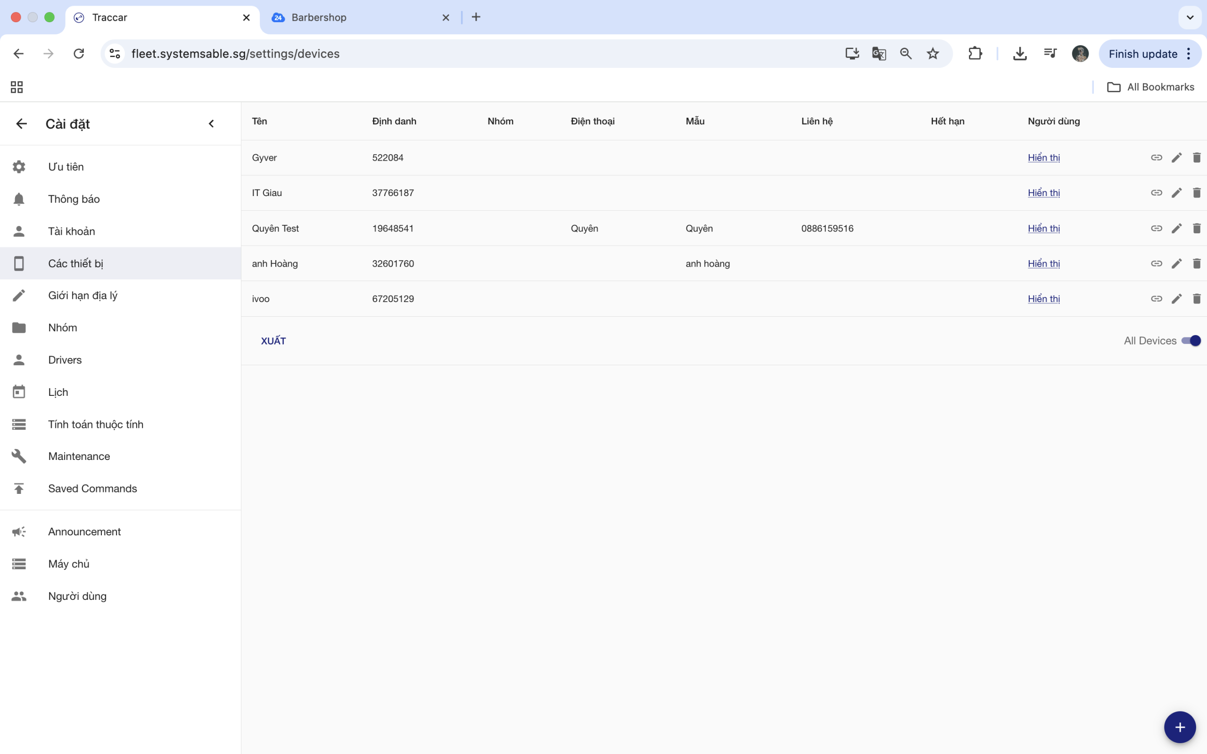
Task: Open Maintenance wrench settings
Action: tap(79, 456)
